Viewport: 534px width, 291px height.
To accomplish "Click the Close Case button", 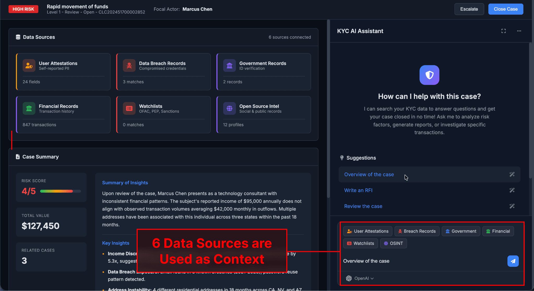I will pos(505,9).
